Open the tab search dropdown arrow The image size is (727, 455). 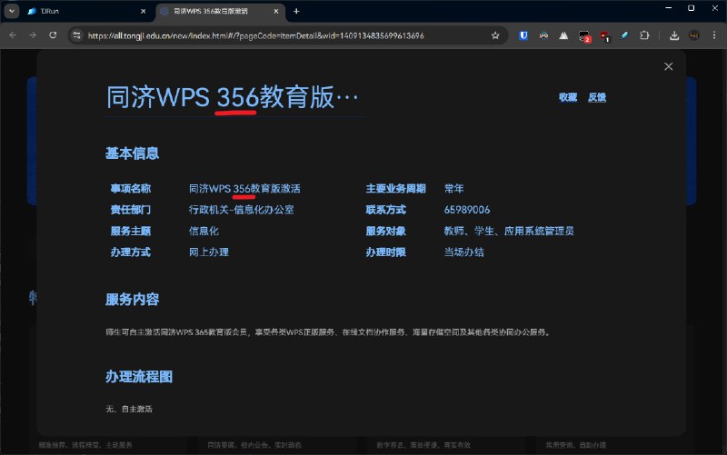tap(12, 11)
